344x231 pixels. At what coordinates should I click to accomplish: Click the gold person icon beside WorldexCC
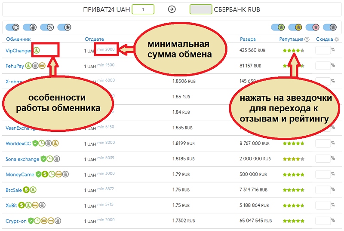55,143
